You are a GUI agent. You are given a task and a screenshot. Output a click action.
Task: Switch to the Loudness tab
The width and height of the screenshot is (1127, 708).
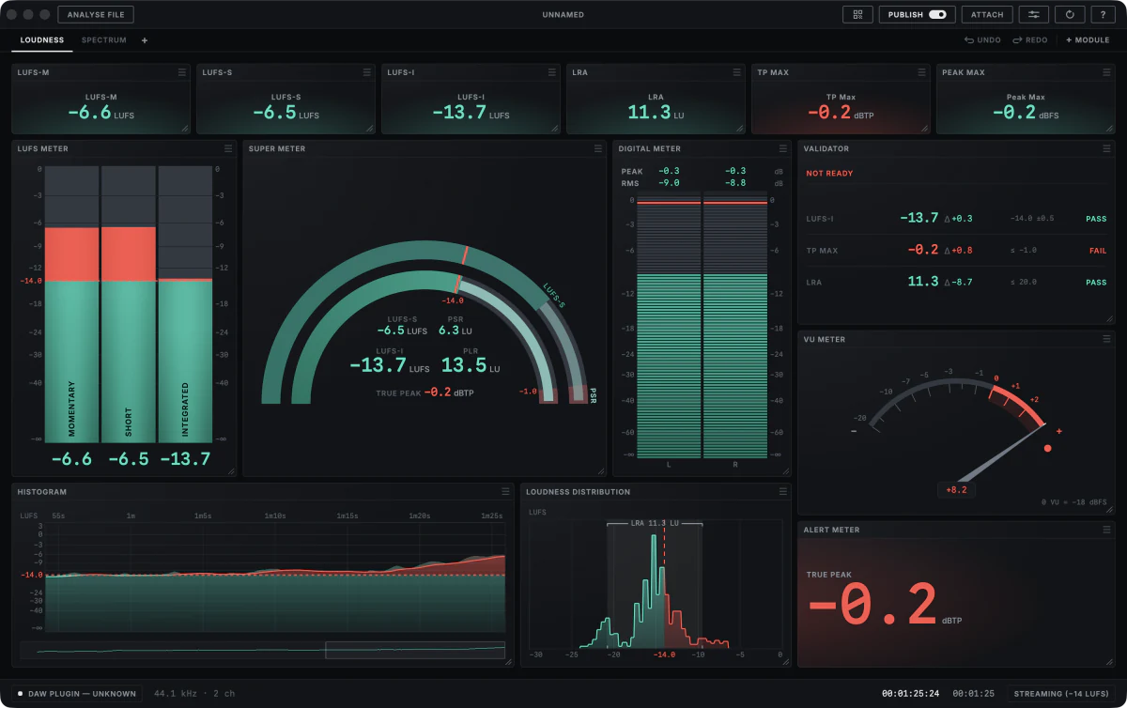point(42,40)
